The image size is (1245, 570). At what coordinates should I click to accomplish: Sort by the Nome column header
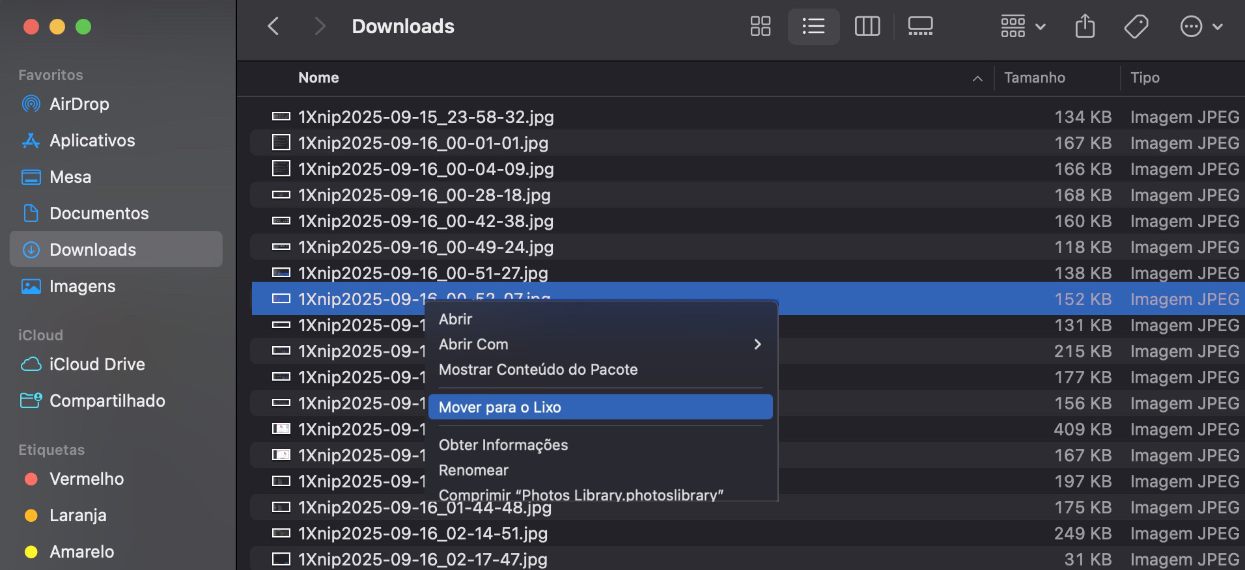click(x=318, y=77)
